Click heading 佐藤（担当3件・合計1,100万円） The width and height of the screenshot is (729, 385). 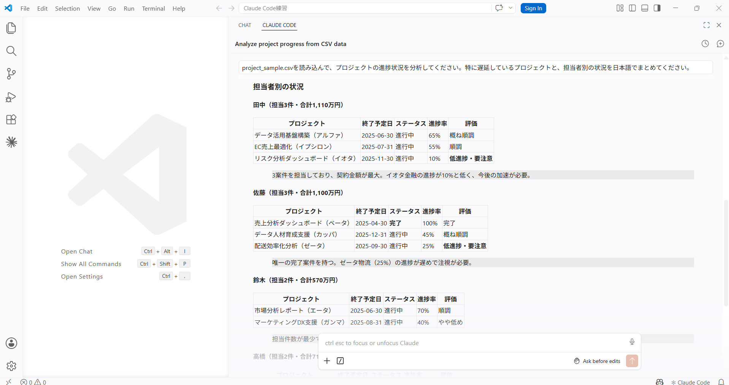[x=299, y=193]
